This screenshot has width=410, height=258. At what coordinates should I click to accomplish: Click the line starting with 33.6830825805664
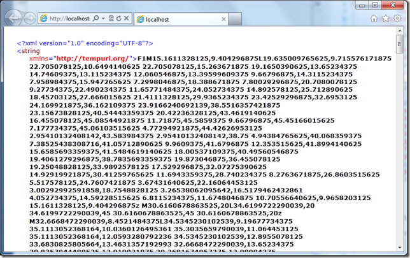[x=161, y=245]
